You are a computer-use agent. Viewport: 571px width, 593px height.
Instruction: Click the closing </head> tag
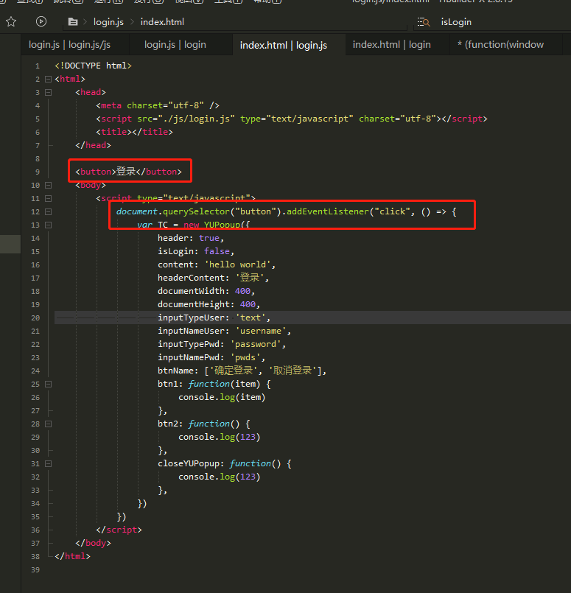point(93,145)
